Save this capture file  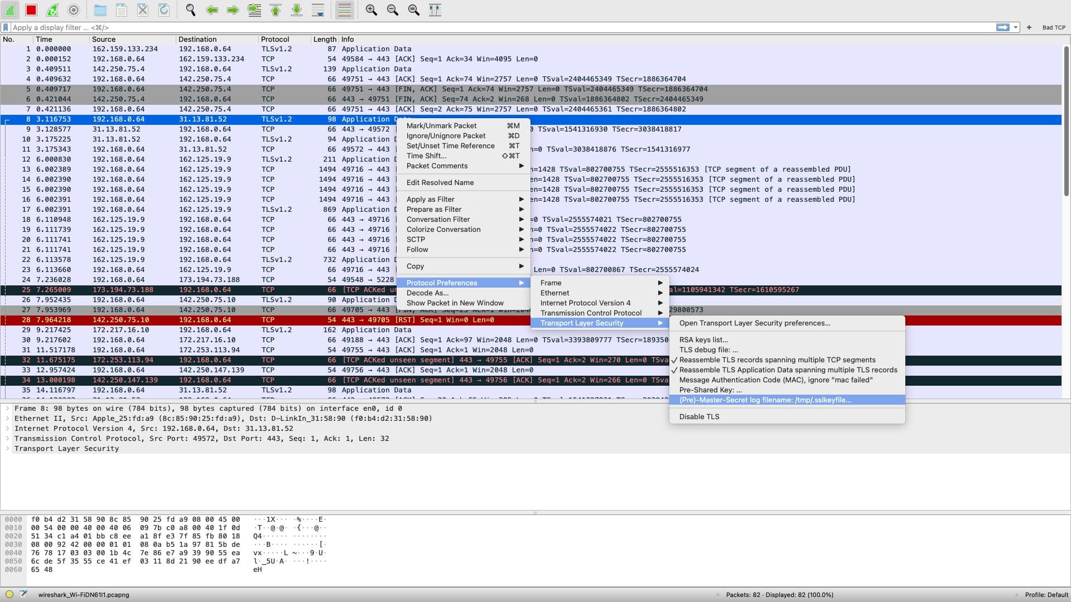122,10
